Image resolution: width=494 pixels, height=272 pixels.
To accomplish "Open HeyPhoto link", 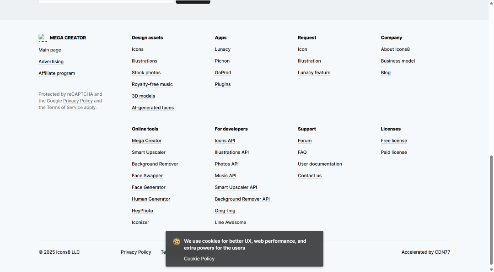I will pos(142,211).
